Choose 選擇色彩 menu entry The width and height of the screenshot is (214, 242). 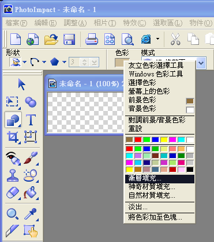tap(160, 83)
